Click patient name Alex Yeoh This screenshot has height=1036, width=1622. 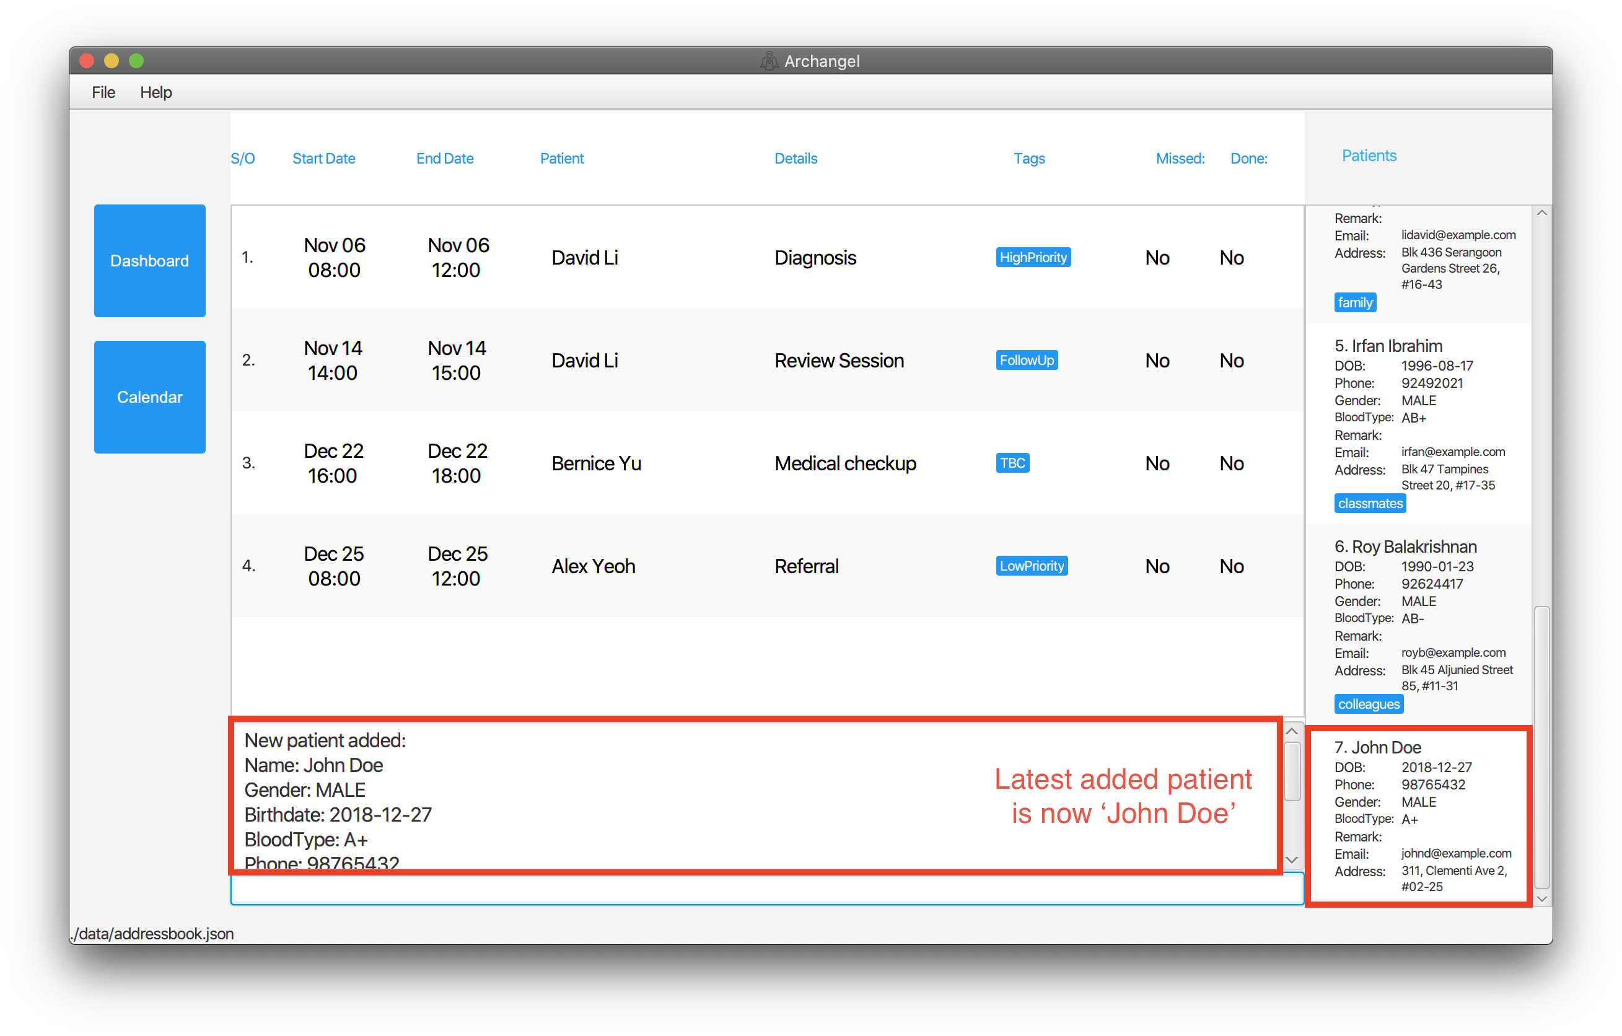pos(594,566)
